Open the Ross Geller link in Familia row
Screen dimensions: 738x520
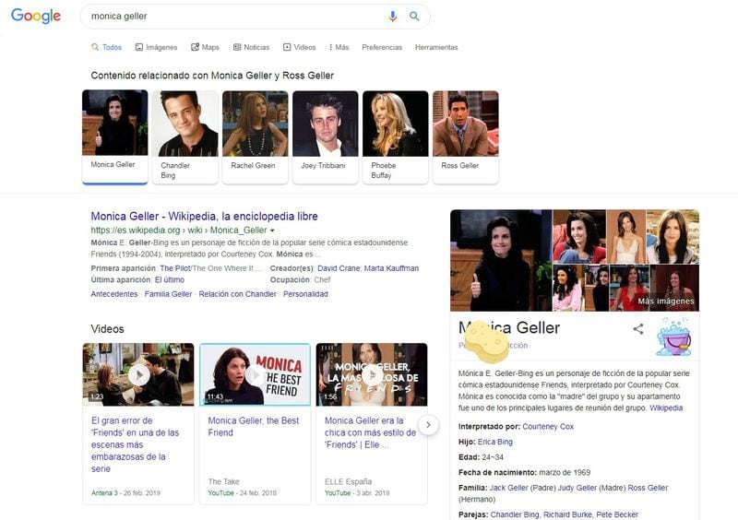pyautogui.click(x=648, y=488)
